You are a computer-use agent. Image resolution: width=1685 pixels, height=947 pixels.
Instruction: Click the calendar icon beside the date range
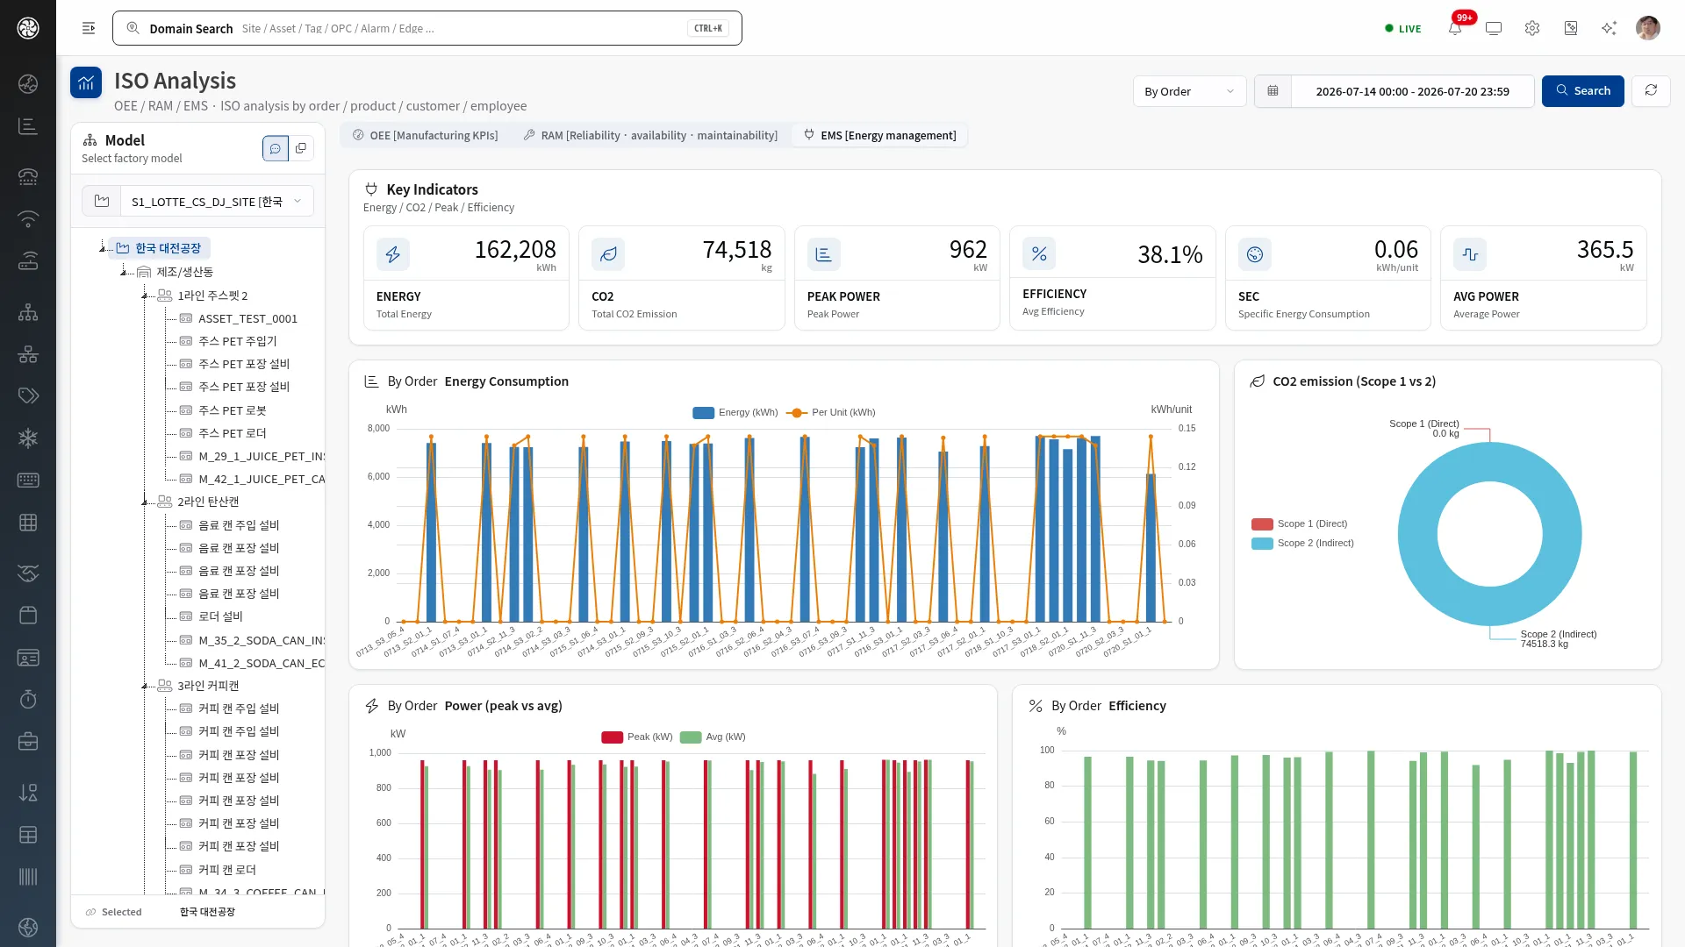(1273, 90)
